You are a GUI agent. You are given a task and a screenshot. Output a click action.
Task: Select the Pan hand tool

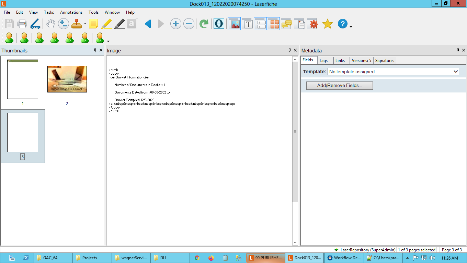click(51, 24)
